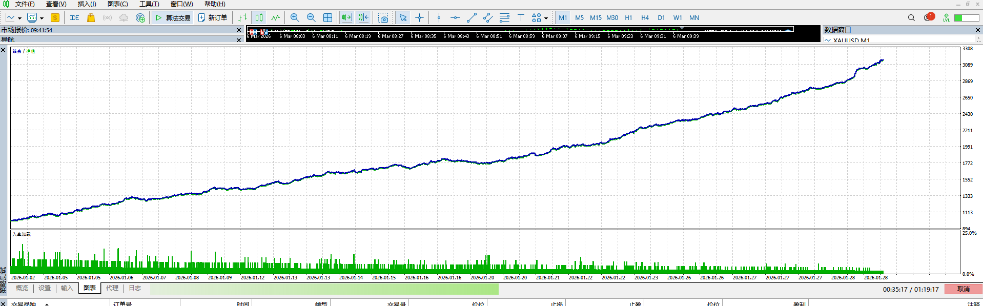Image resolution: width=983 pixels, height=306 pixels.
Task: Expand the shapes objects dropdown arrow
Action: (x=546, y=18)
